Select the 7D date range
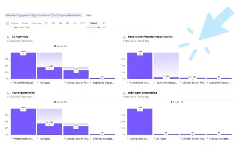Viewport: 237px width, 155px height. tap(46, 23)
